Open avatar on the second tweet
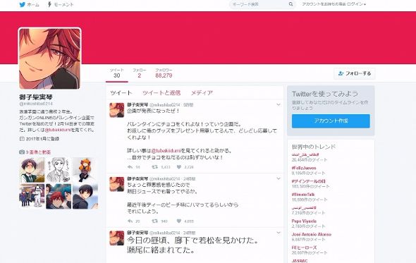 [x=117, y=184]
